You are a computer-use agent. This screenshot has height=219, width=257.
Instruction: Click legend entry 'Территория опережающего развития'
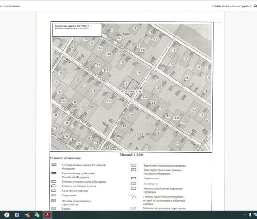pyautogui.click(x=164, y=166)
